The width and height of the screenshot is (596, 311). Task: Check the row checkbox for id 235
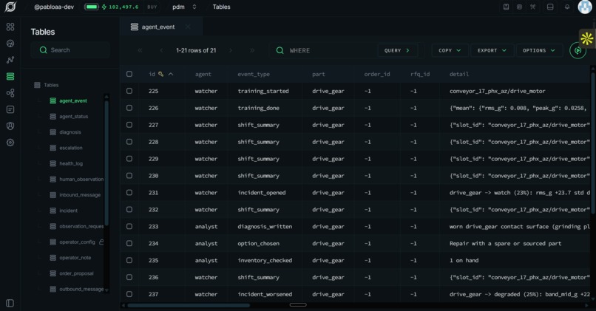(x=129, y=260)
